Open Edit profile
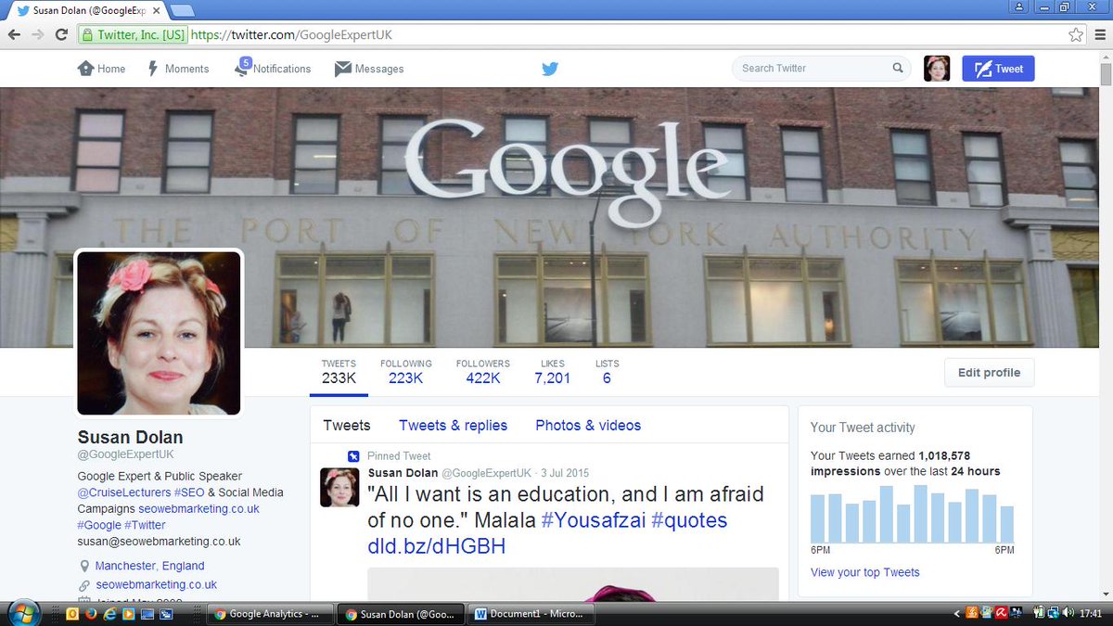Viewport: 1113px width, 626px height. tap(989, 372)
